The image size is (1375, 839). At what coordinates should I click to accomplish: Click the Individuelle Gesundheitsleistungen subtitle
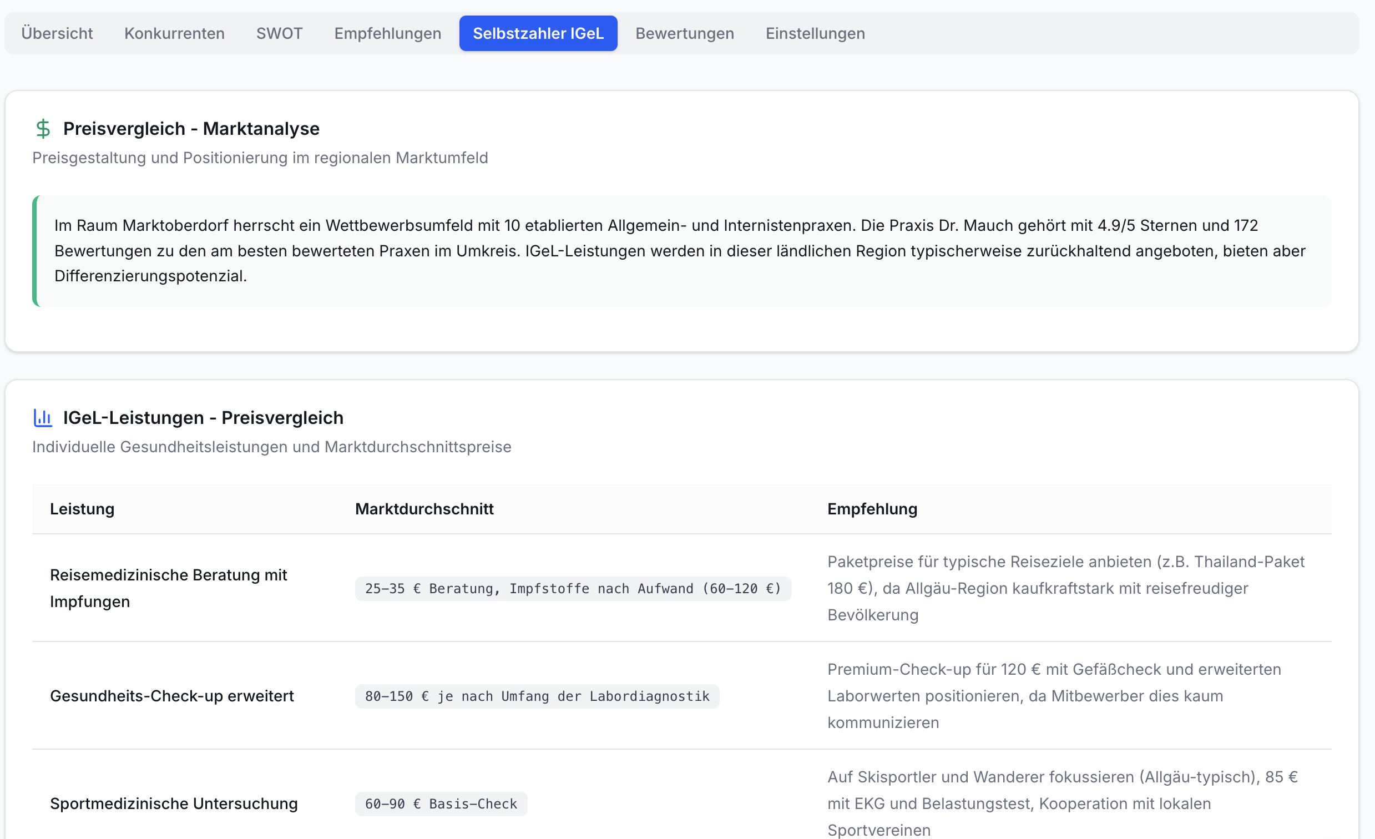[x=271, y=447]
